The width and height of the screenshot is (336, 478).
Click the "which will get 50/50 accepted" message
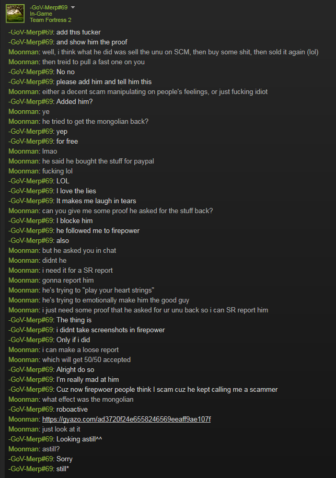tap(86, 360)
